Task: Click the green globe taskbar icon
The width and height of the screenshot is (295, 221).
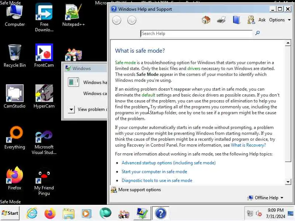Action: tap(105, 213)
